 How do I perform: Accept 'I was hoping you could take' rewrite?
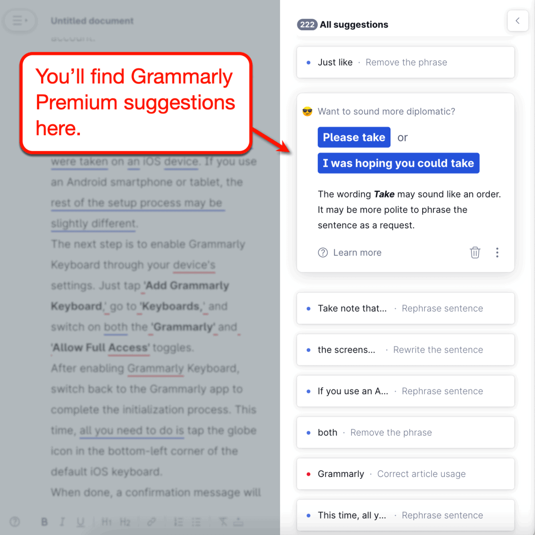tap(398, 163)
